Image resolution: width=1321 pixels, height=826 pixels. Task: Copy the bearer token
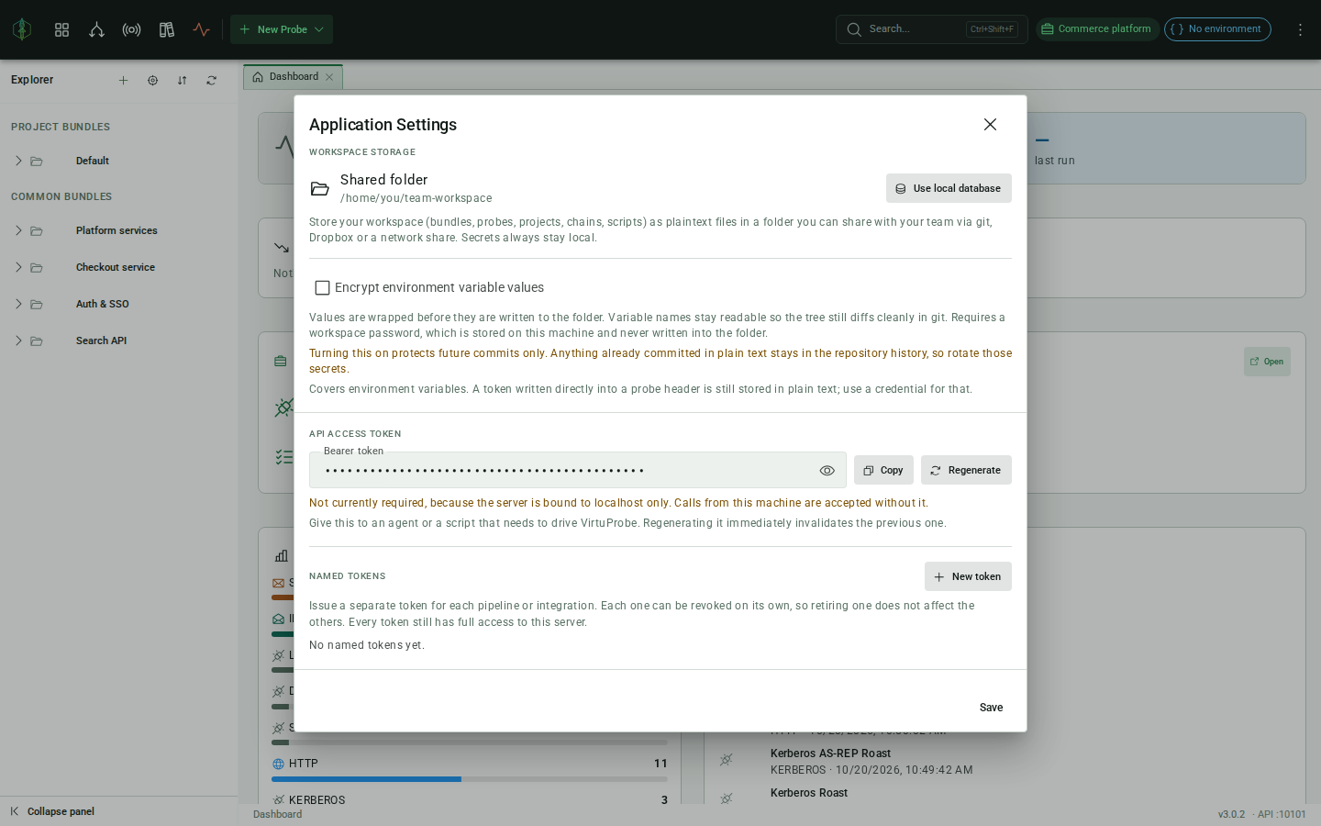883,470
